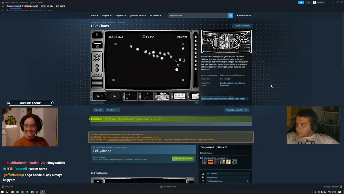Select the first trailer thumbnail

[98, 96]
